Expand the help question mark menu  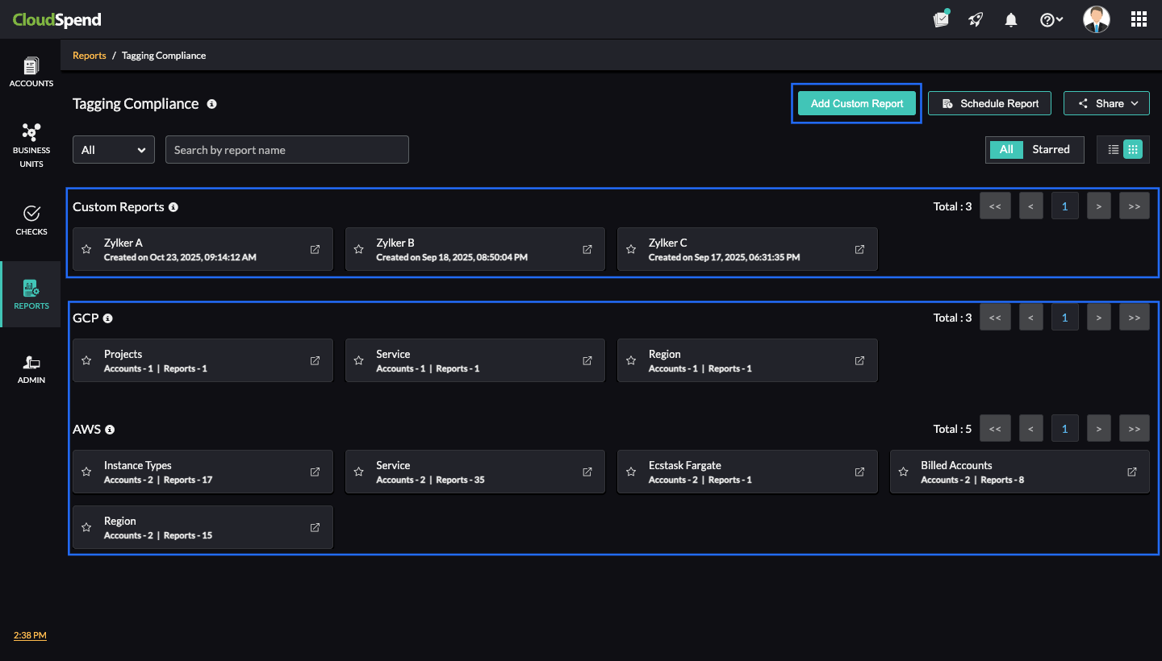[x=1051, y=20]
